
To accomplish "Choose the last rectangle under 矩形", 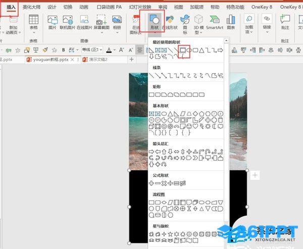I will pos(201,94).
